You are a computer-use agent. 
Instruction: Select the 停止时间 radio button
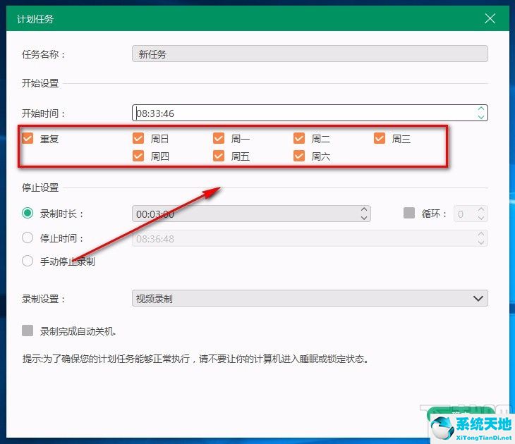28,238
